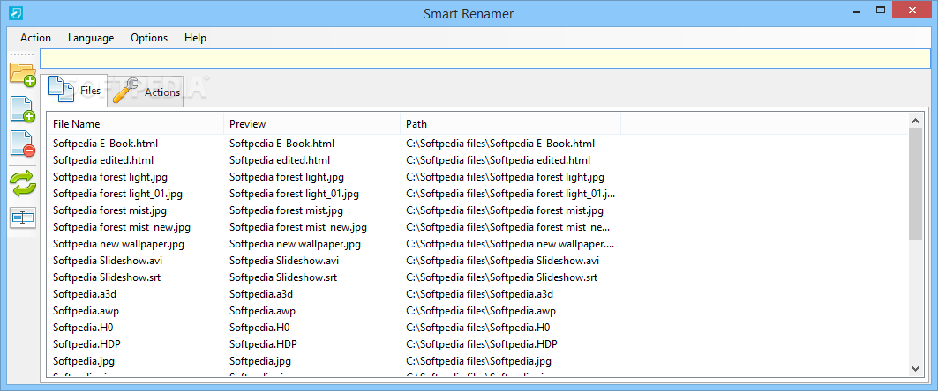The image size is (938, 391).
Task: Click Preview cell Softpedia E-Book.html
Action: click(281, 144)
